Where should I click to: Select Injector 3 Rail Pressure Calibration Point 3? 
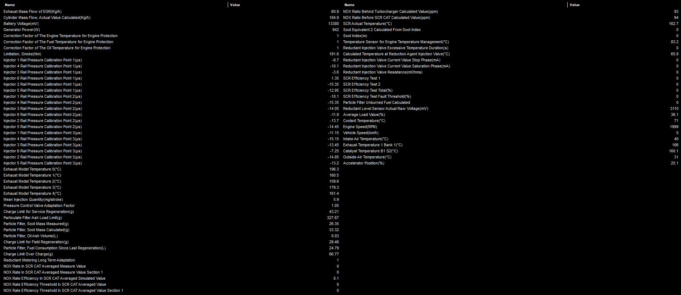[x=171, y=145]
